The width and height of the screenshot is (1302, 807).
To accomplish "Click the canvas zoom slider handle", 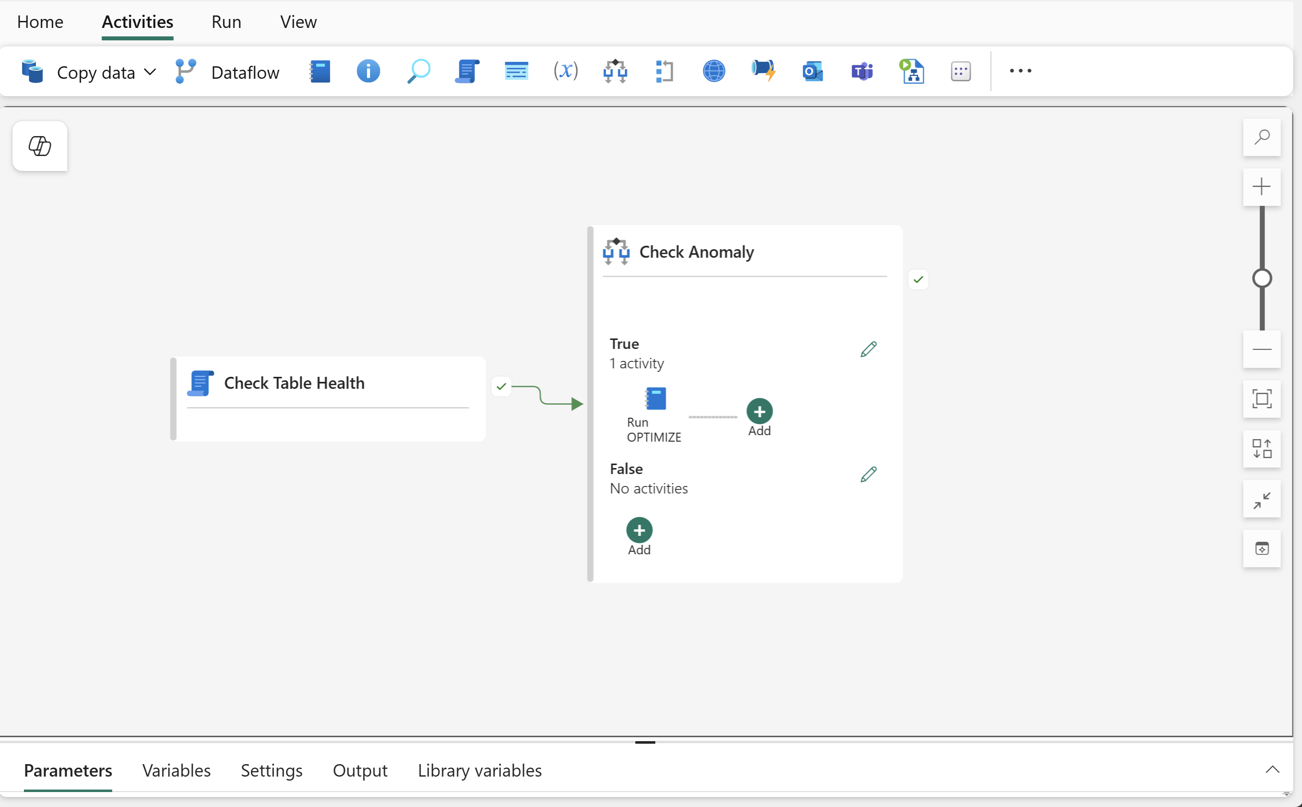I will click(x=1262, y=278).
